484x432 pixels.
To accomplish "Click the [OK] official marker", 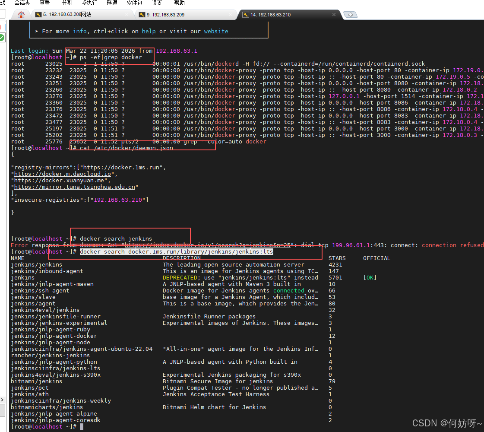I will (370, 278).
